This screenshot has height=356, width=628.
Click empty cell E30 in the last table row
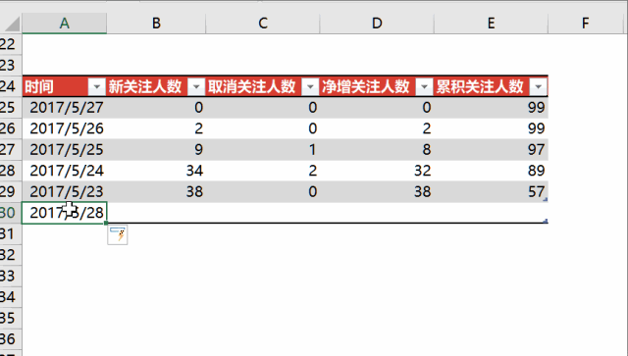491,213
